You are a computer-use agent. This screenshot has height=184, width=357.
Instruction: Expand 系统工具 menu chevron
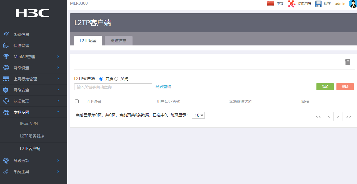[58, 172]
